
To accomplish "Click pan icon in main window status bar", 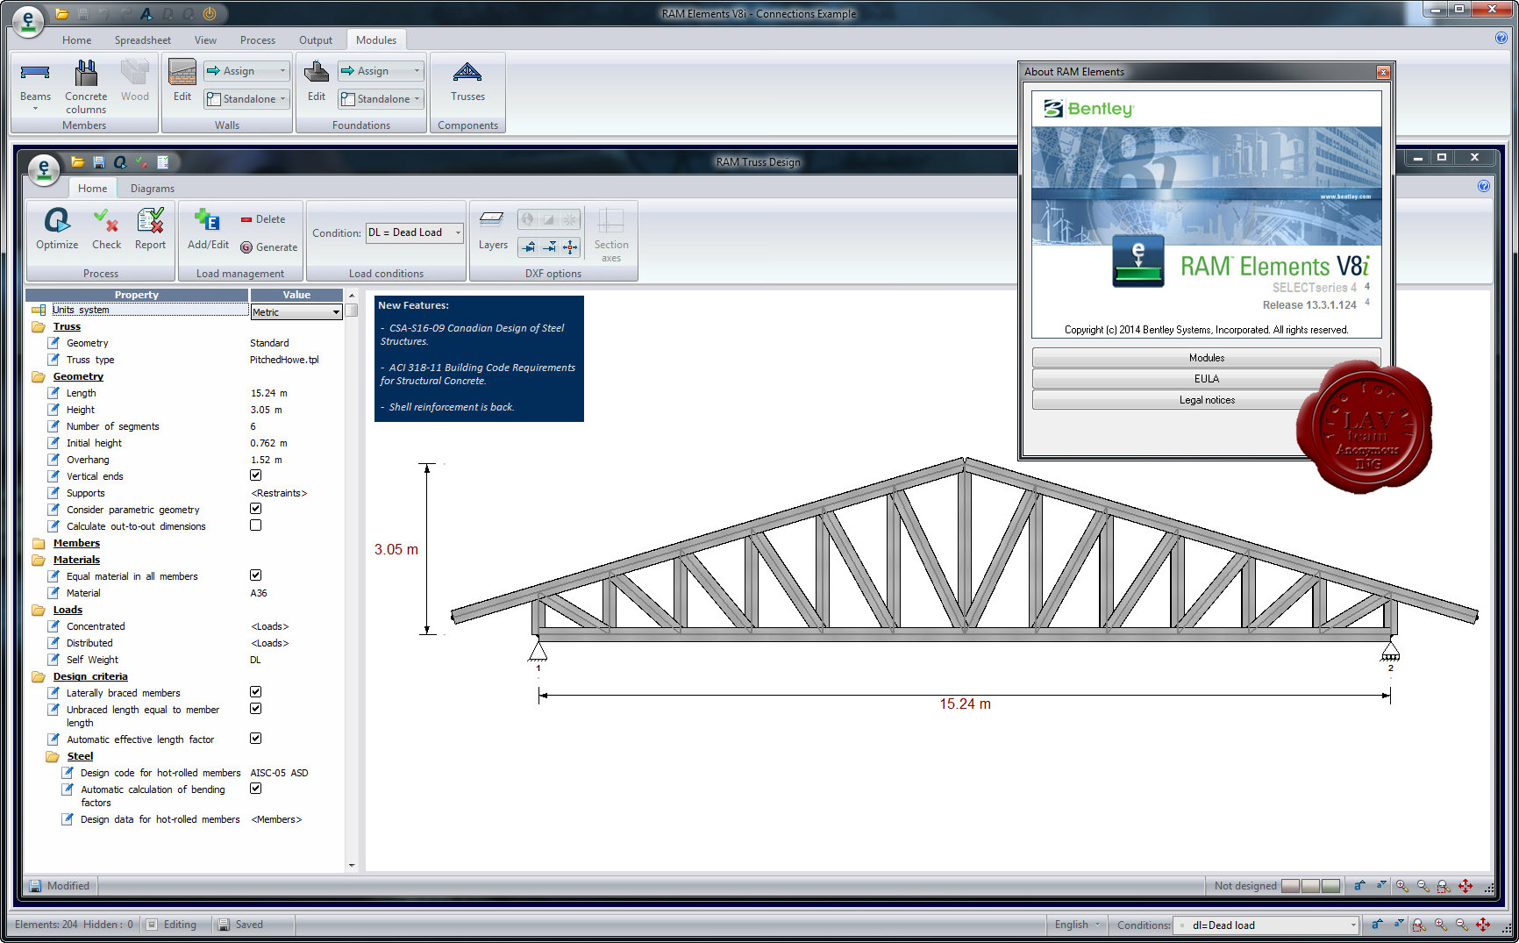I will point(1483,925).
